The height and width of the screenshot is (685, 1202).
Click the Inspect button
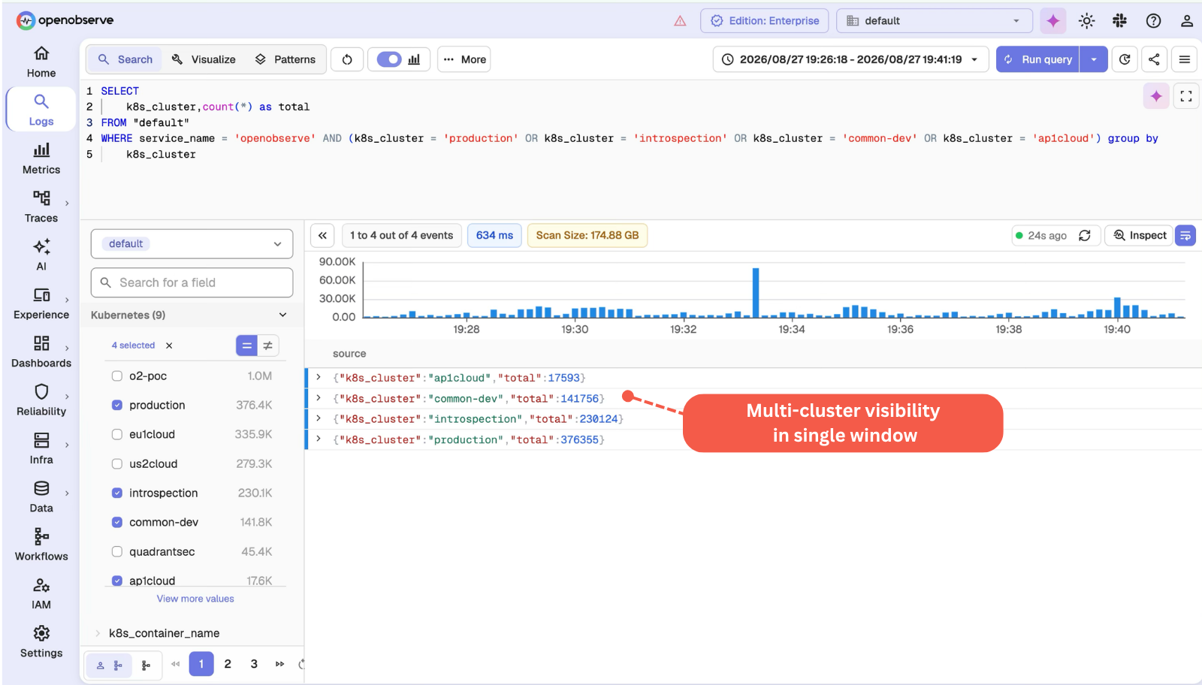1139,235
